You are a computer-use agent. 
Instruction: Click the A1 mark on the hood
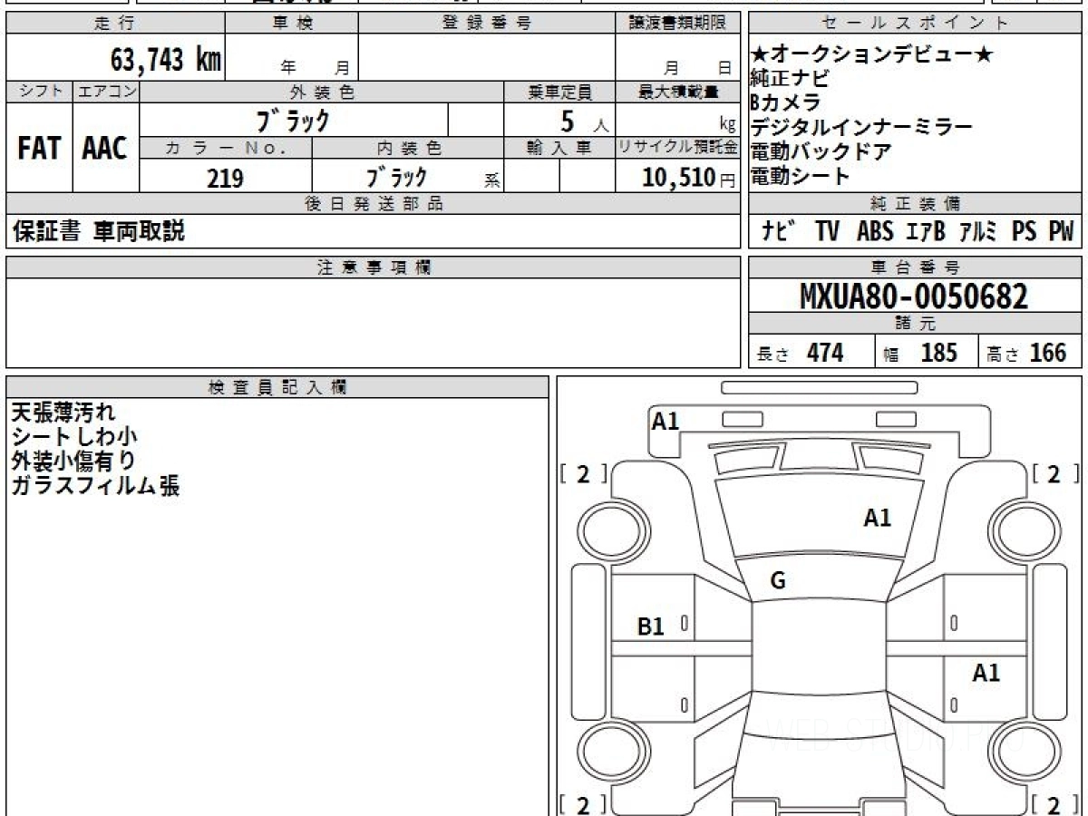[878, 519]
